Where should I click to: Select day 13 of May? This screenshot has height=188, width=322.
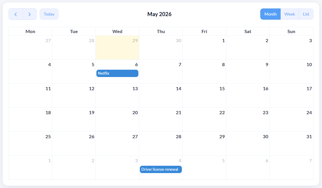117,96
